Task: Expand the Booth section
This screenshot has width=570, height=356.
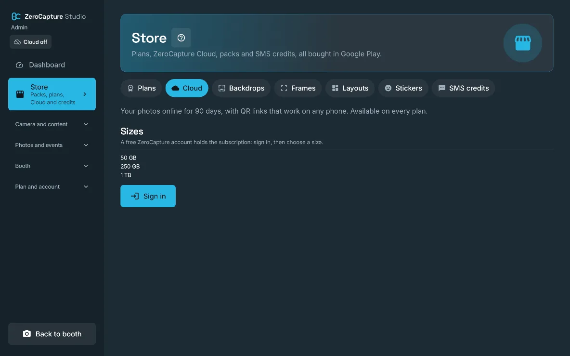Action: (x=52, y=166)
